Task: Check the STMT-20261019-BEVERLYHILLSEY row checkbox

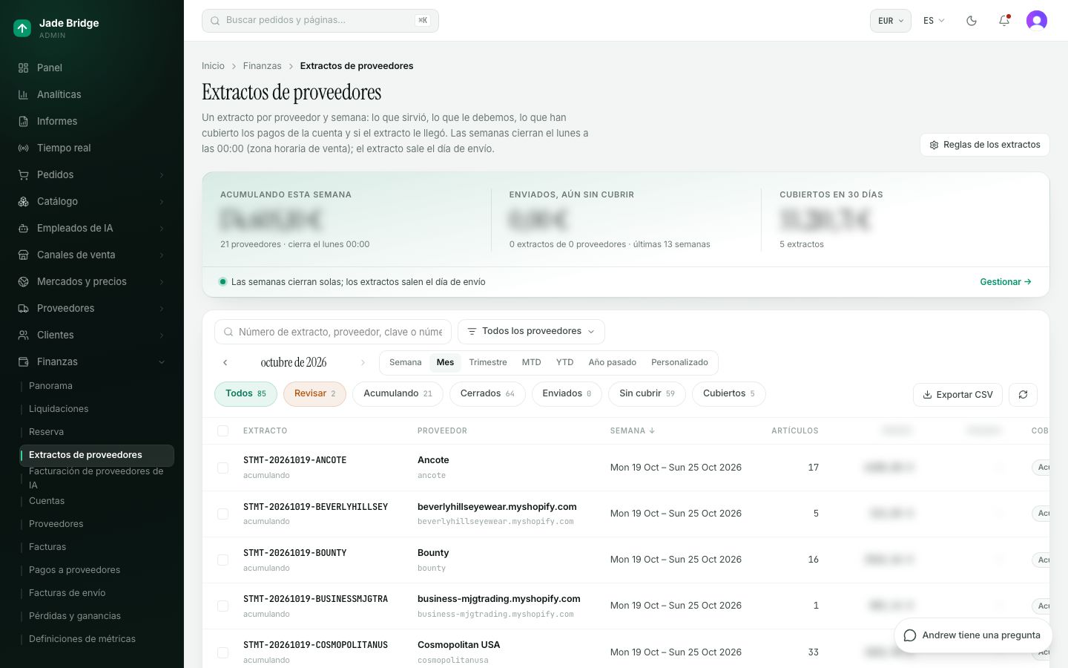Action: coord(222,514)
